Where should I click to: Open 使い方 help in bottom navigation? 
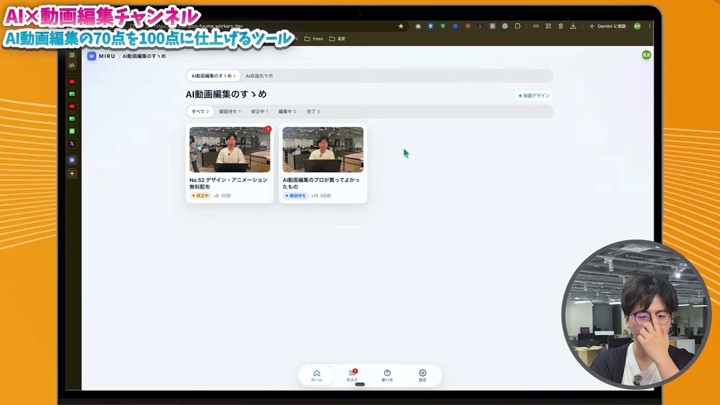coord(387,375)
